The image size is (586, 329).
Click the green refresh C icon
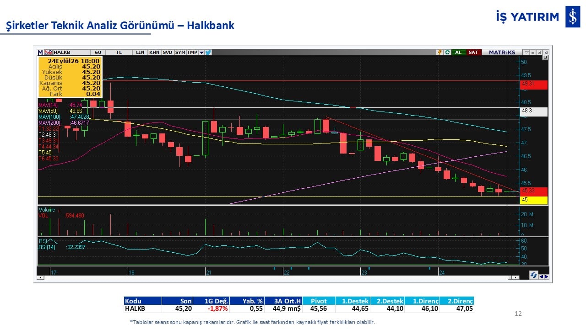pos(447,52)
